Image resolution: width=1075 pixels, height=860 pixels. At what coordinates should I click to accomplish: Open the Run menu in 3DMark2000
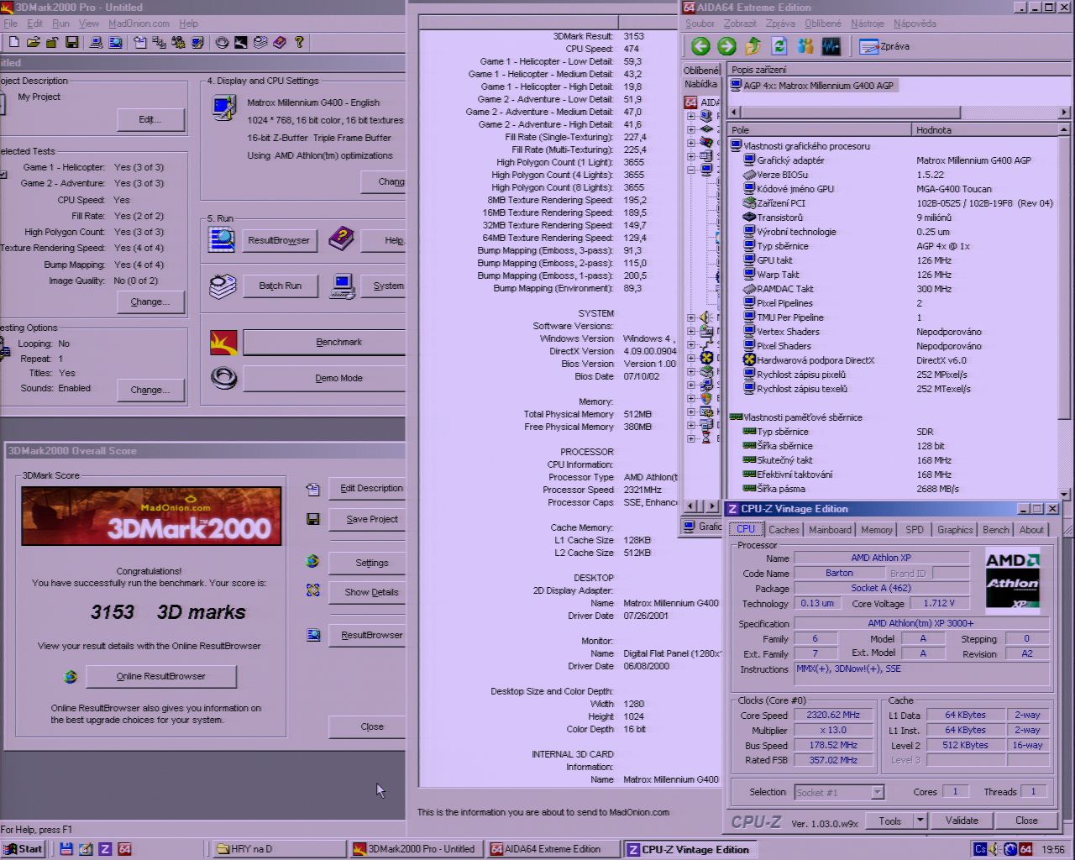[60, 24]
